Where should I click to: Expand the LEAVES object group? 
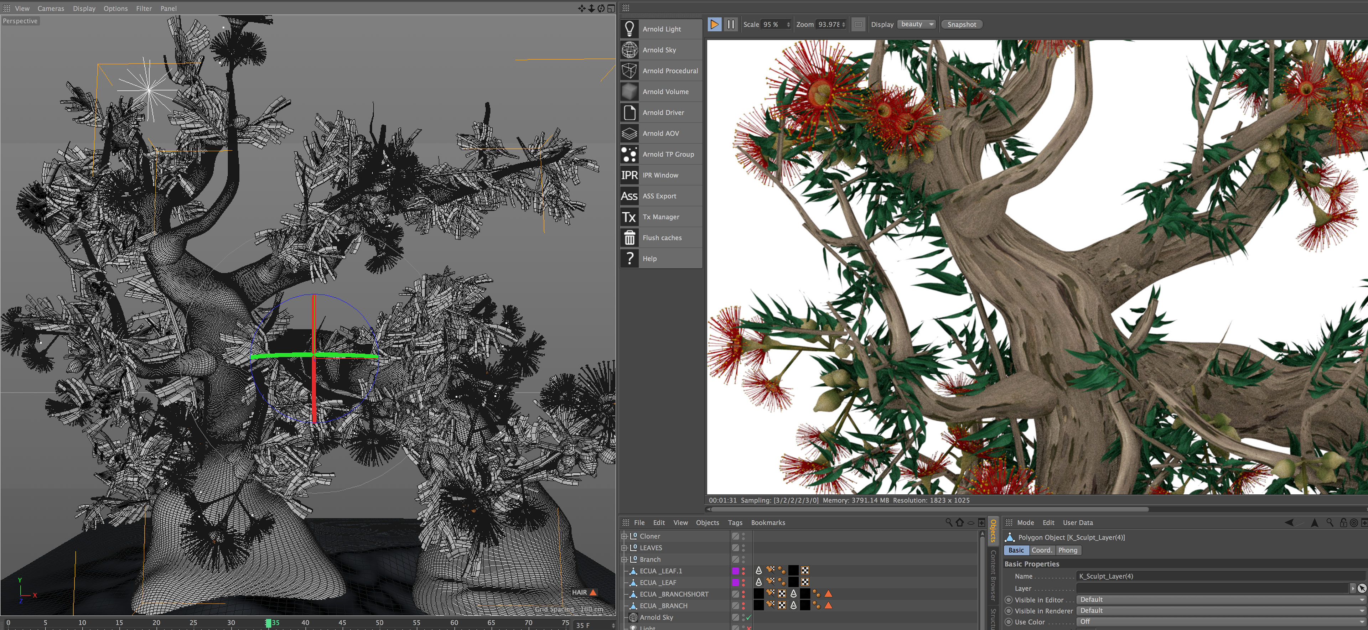pyautogui.click(x=625, y=548)
